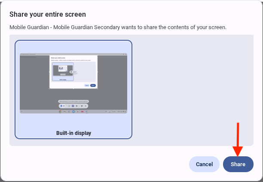Image resolution: width=263 pixels, height=182 pixels.
Task: Click the launcher circle in the preview's corner
Action: click(21, 111)
